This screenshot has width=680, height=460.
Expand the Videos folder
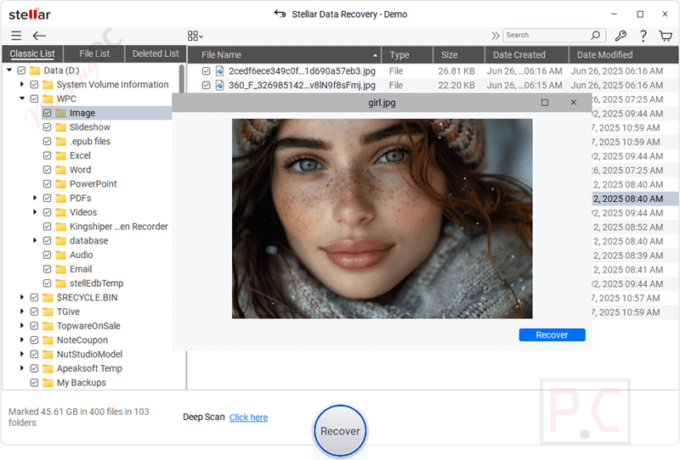35,212
